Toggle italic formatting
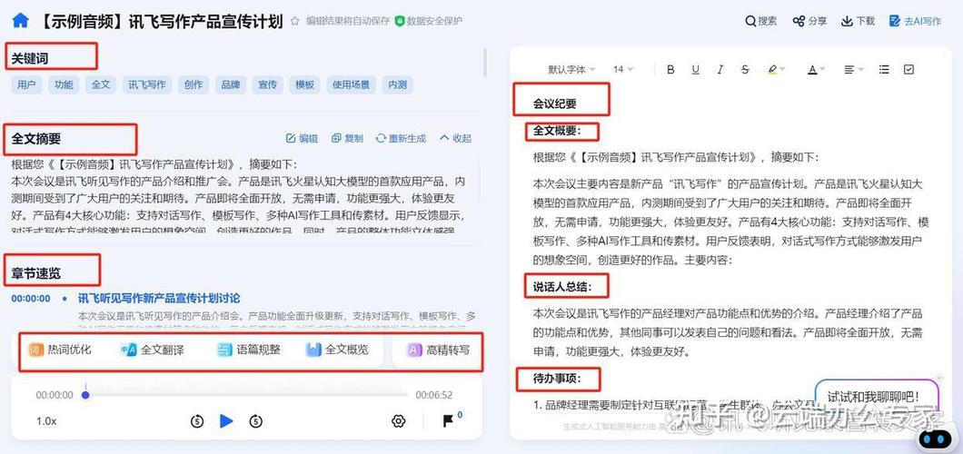963x454 pixels. click(720, 69)
